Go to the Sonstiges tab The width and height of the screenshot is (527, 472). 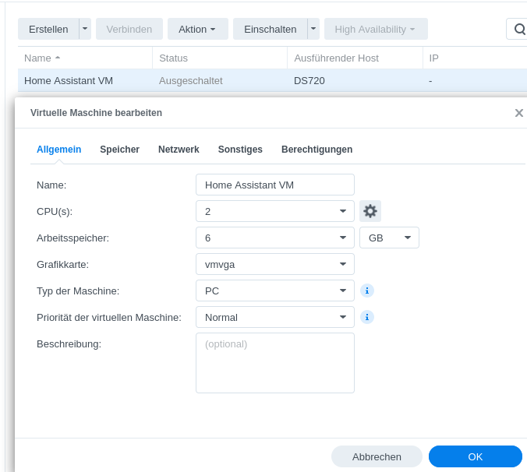tap(240, 150)
